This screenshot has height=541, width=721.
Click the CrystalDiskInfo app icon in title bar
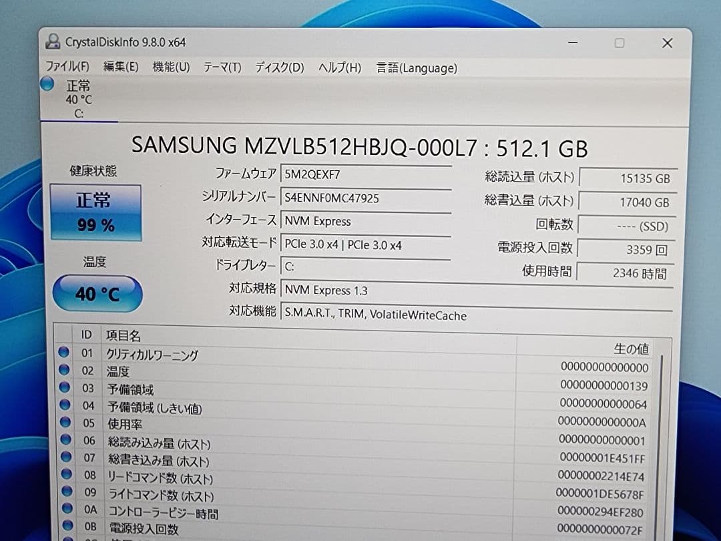[x=53, y=41]
